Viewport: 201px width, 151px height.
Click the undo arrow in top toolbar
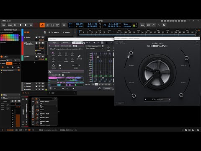(x=154, y=25)
